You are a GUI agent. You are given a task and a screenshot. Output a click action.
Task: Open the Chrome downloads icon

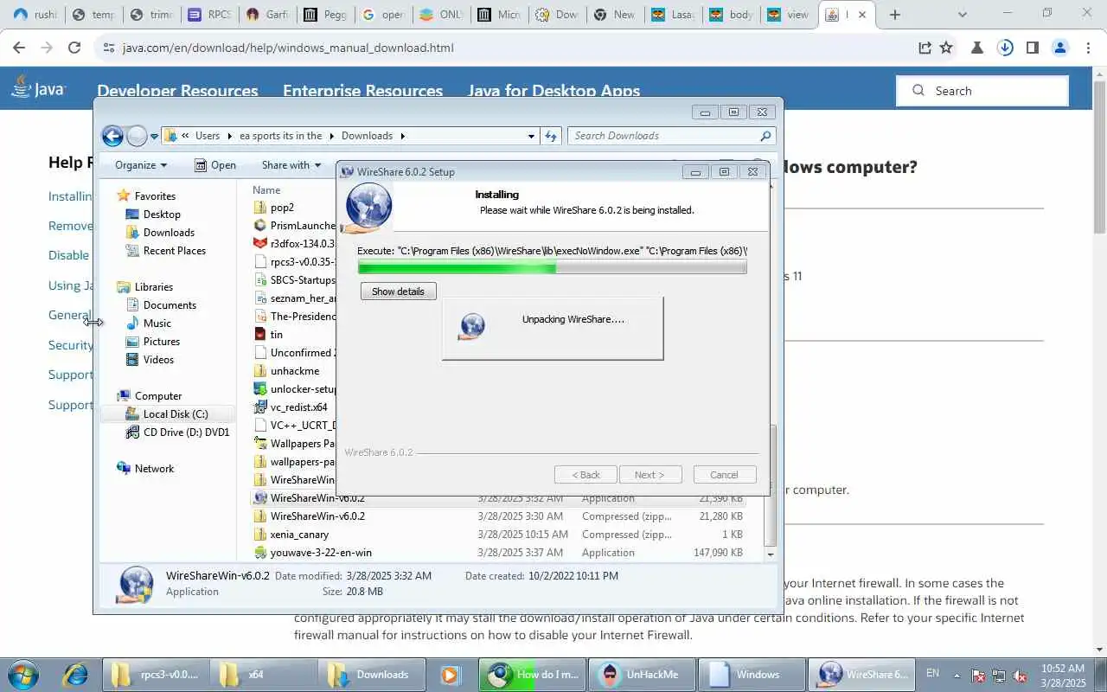(1005, 48)
